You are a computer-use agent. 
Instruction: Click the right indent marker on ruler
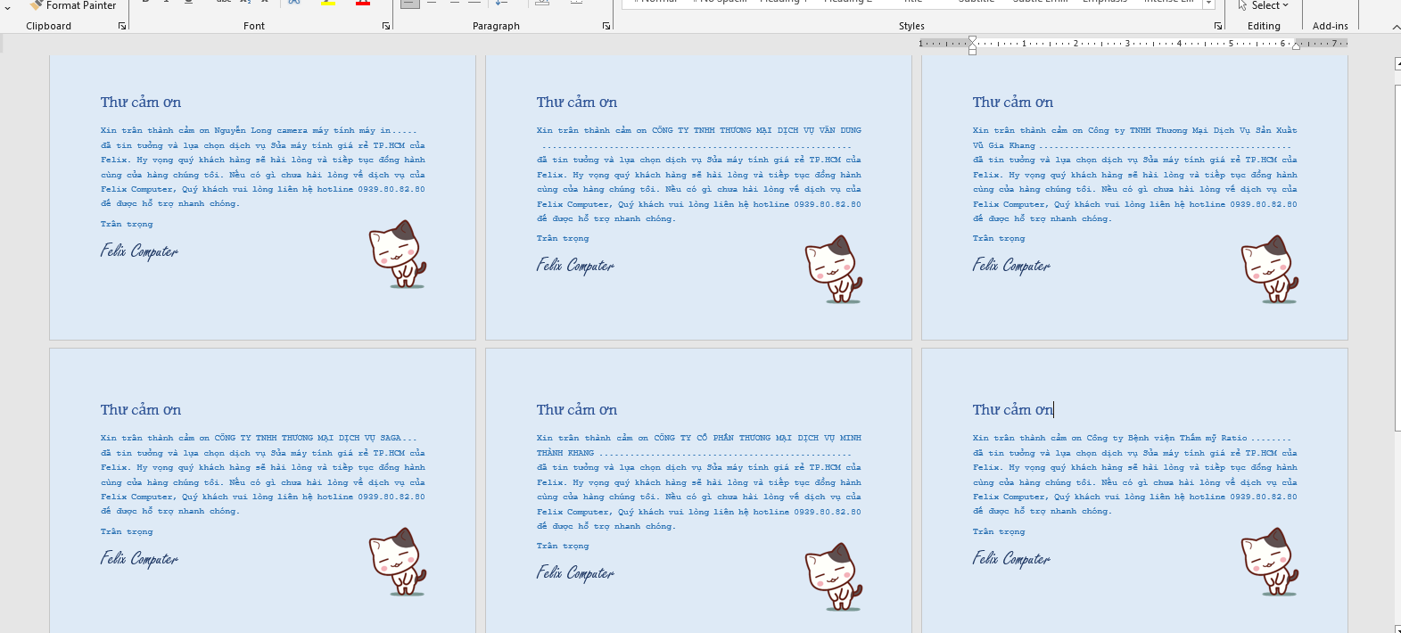1296,45
